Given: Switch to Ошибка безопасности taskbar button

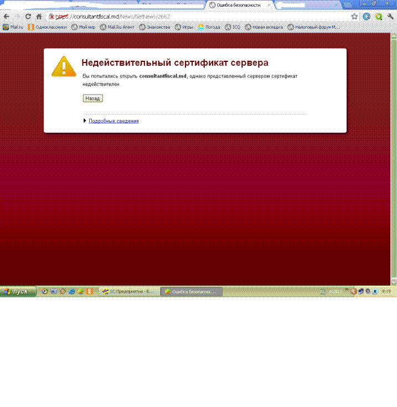Looking at the screenshot, I should (191, 291).
